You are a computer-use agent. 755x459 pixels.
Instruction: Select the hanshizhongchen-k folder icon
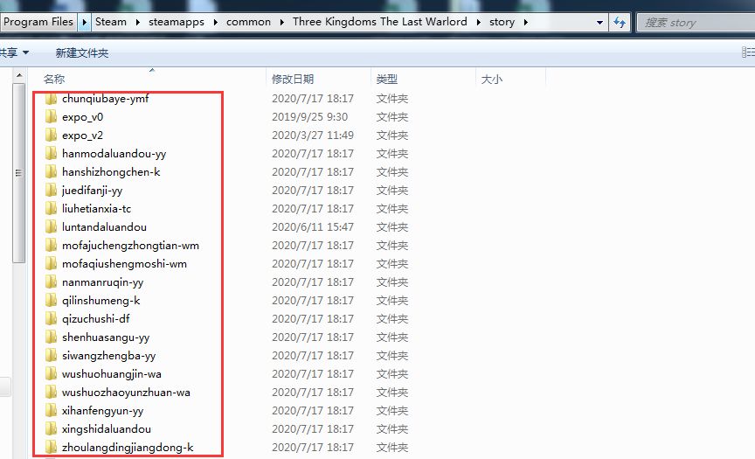coord(51,172)
